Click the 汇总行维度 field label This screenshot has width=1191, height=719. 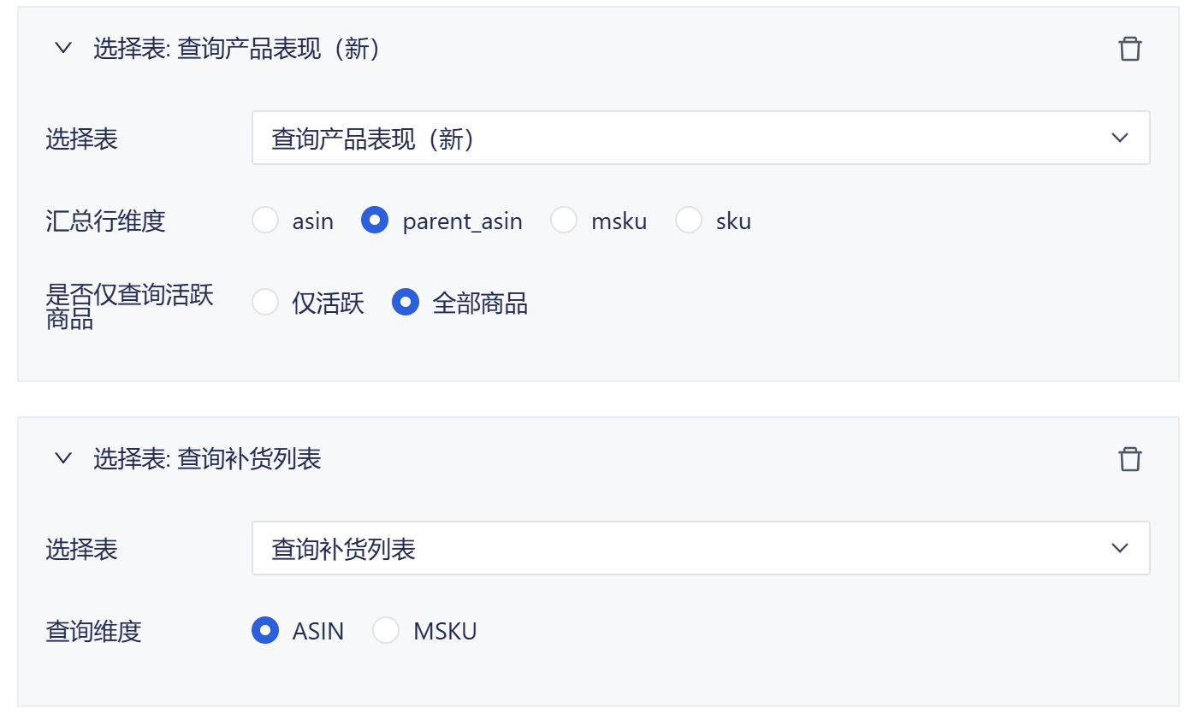[x=105, y=221]
